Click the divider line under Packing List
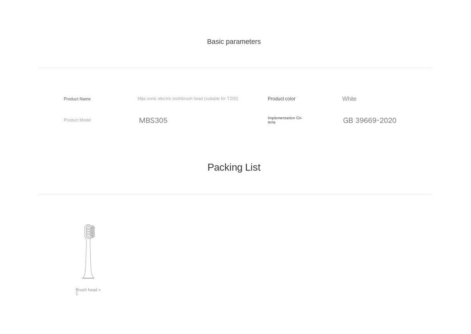471x334 pixels. click(x=235, y=194)
